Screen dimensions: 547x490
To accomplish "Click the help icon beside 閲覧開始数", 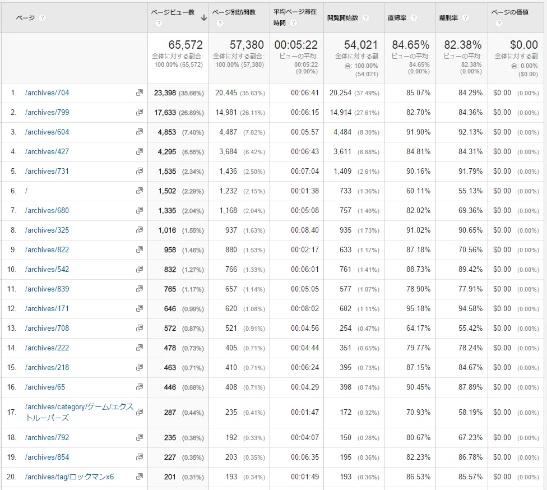I will (365, 17).
